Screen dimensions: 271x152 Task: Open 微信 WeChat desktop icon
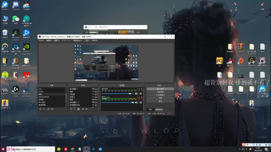[x=16, y=20]
